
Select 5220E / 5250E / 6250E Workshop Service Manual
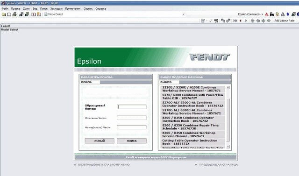pyautogui.click(x=193, y=89)
